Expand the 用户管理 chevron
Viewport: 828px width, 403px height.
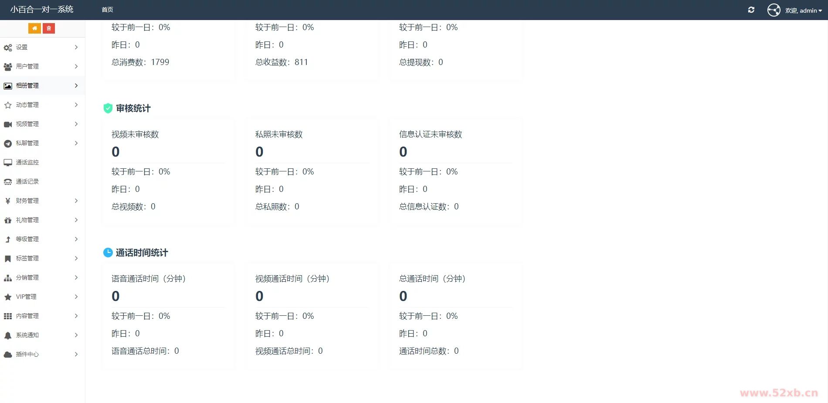pos(76,66)
